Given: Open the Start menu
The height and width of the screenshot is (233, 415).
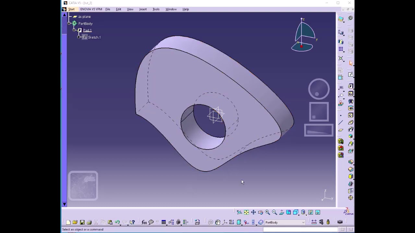Looking at the screenshot, I should pyautogui.click(x=71, y=9).
